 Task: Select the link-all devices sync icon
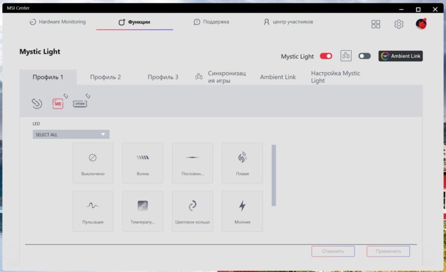click(37, 103)
